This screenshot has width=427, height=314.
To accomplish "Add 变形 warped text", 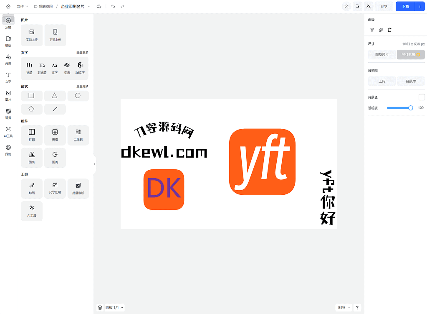I will pyautogui.click(x=67, y=68).
